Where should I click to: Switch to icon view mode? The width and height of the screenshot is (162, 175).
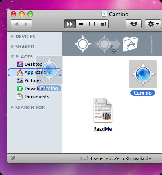coord(69,24)
